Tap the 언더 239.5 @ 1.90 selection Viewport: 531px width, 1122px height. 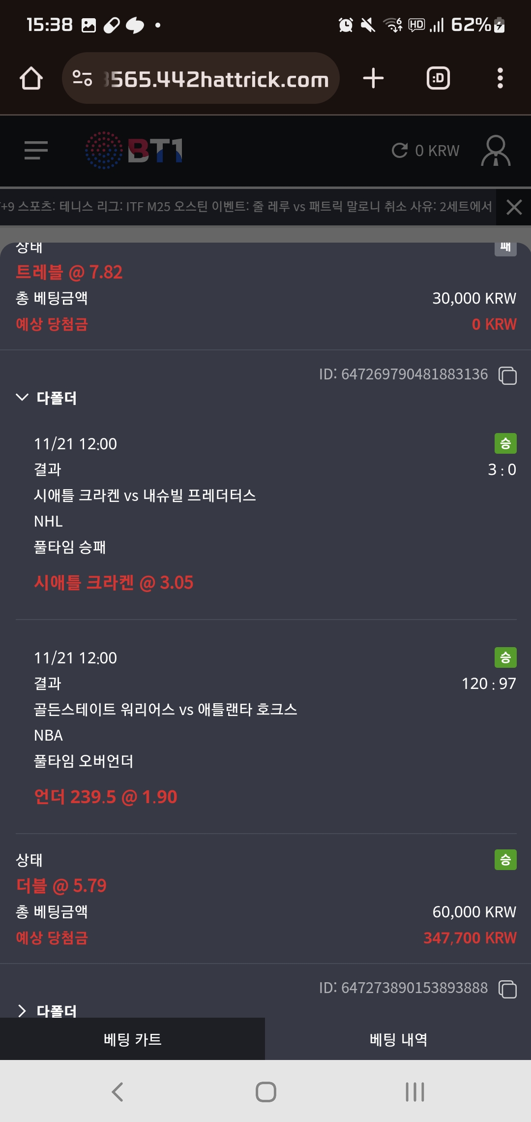[106, 797]
